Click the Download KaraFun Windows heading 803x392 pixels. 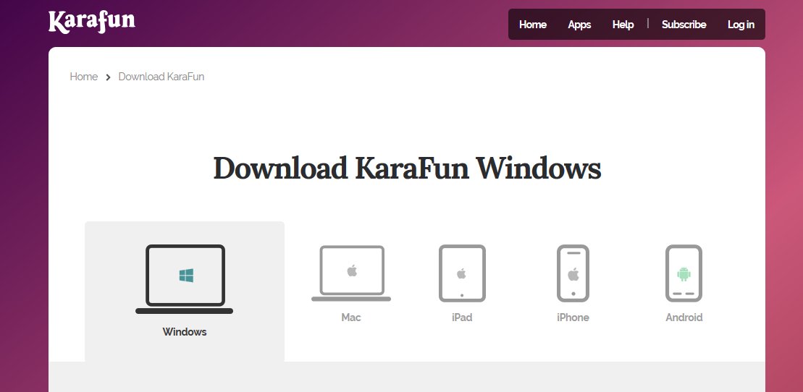coord(407,168)
